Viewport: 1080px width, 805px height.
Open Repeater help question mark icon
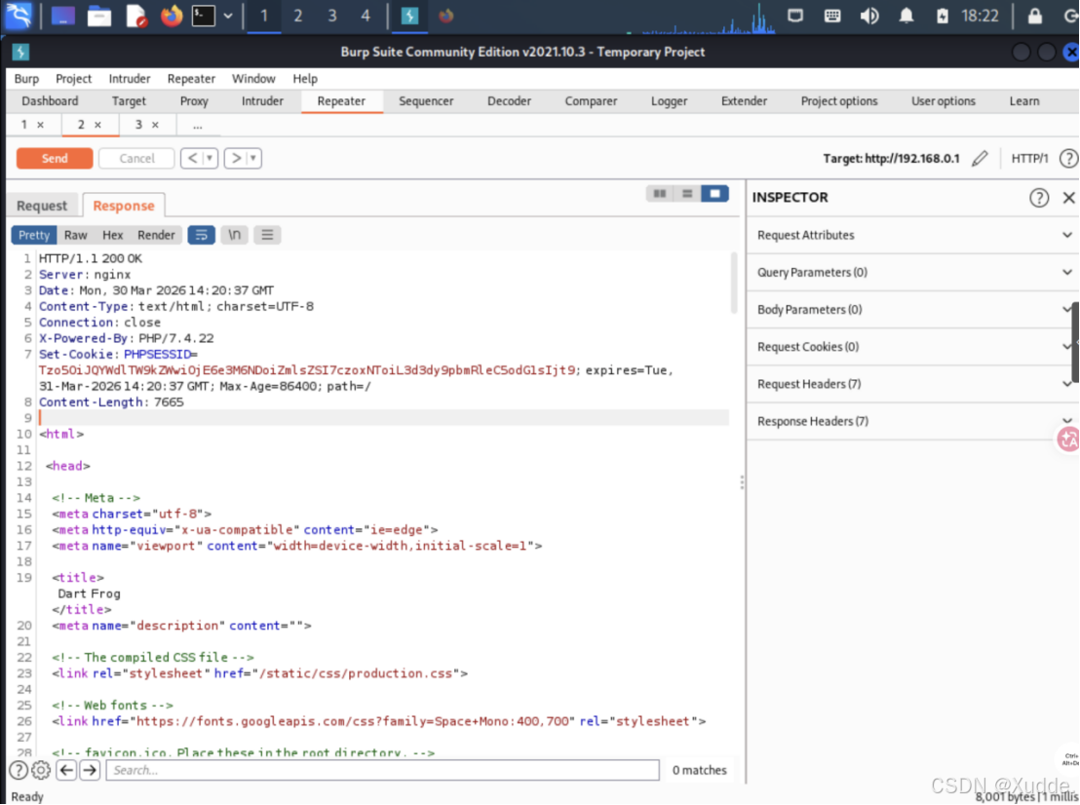click(x=1068, y=159)
